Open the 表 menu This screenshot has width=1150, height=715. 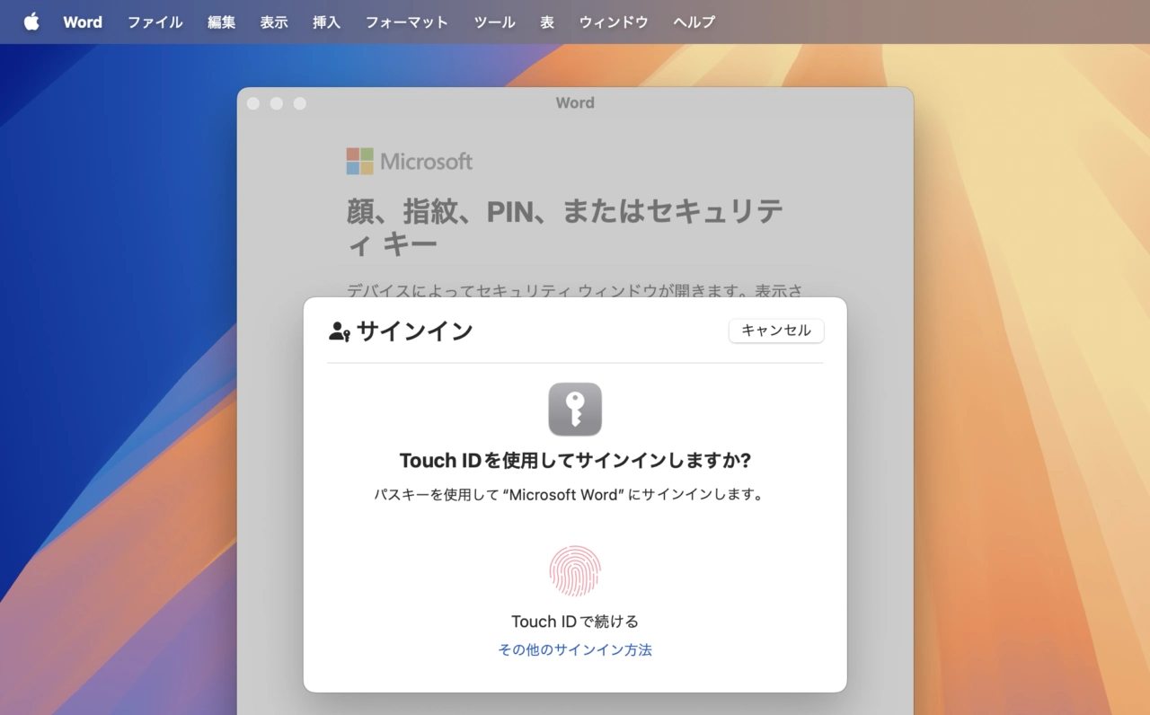[x=547, y=22]
